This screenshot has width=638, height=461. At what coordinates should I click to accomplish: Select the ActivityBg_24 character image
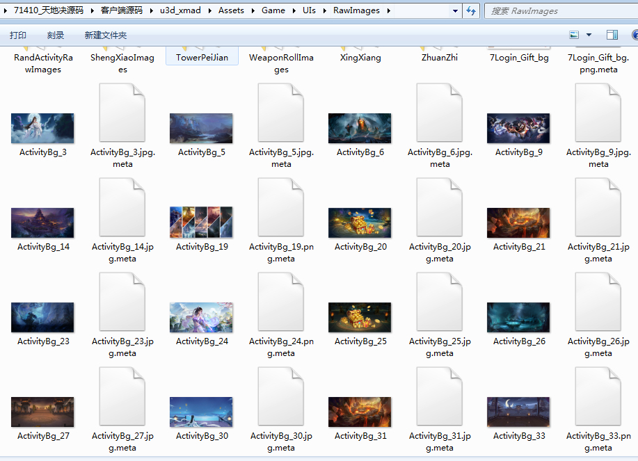click(201, 318)
